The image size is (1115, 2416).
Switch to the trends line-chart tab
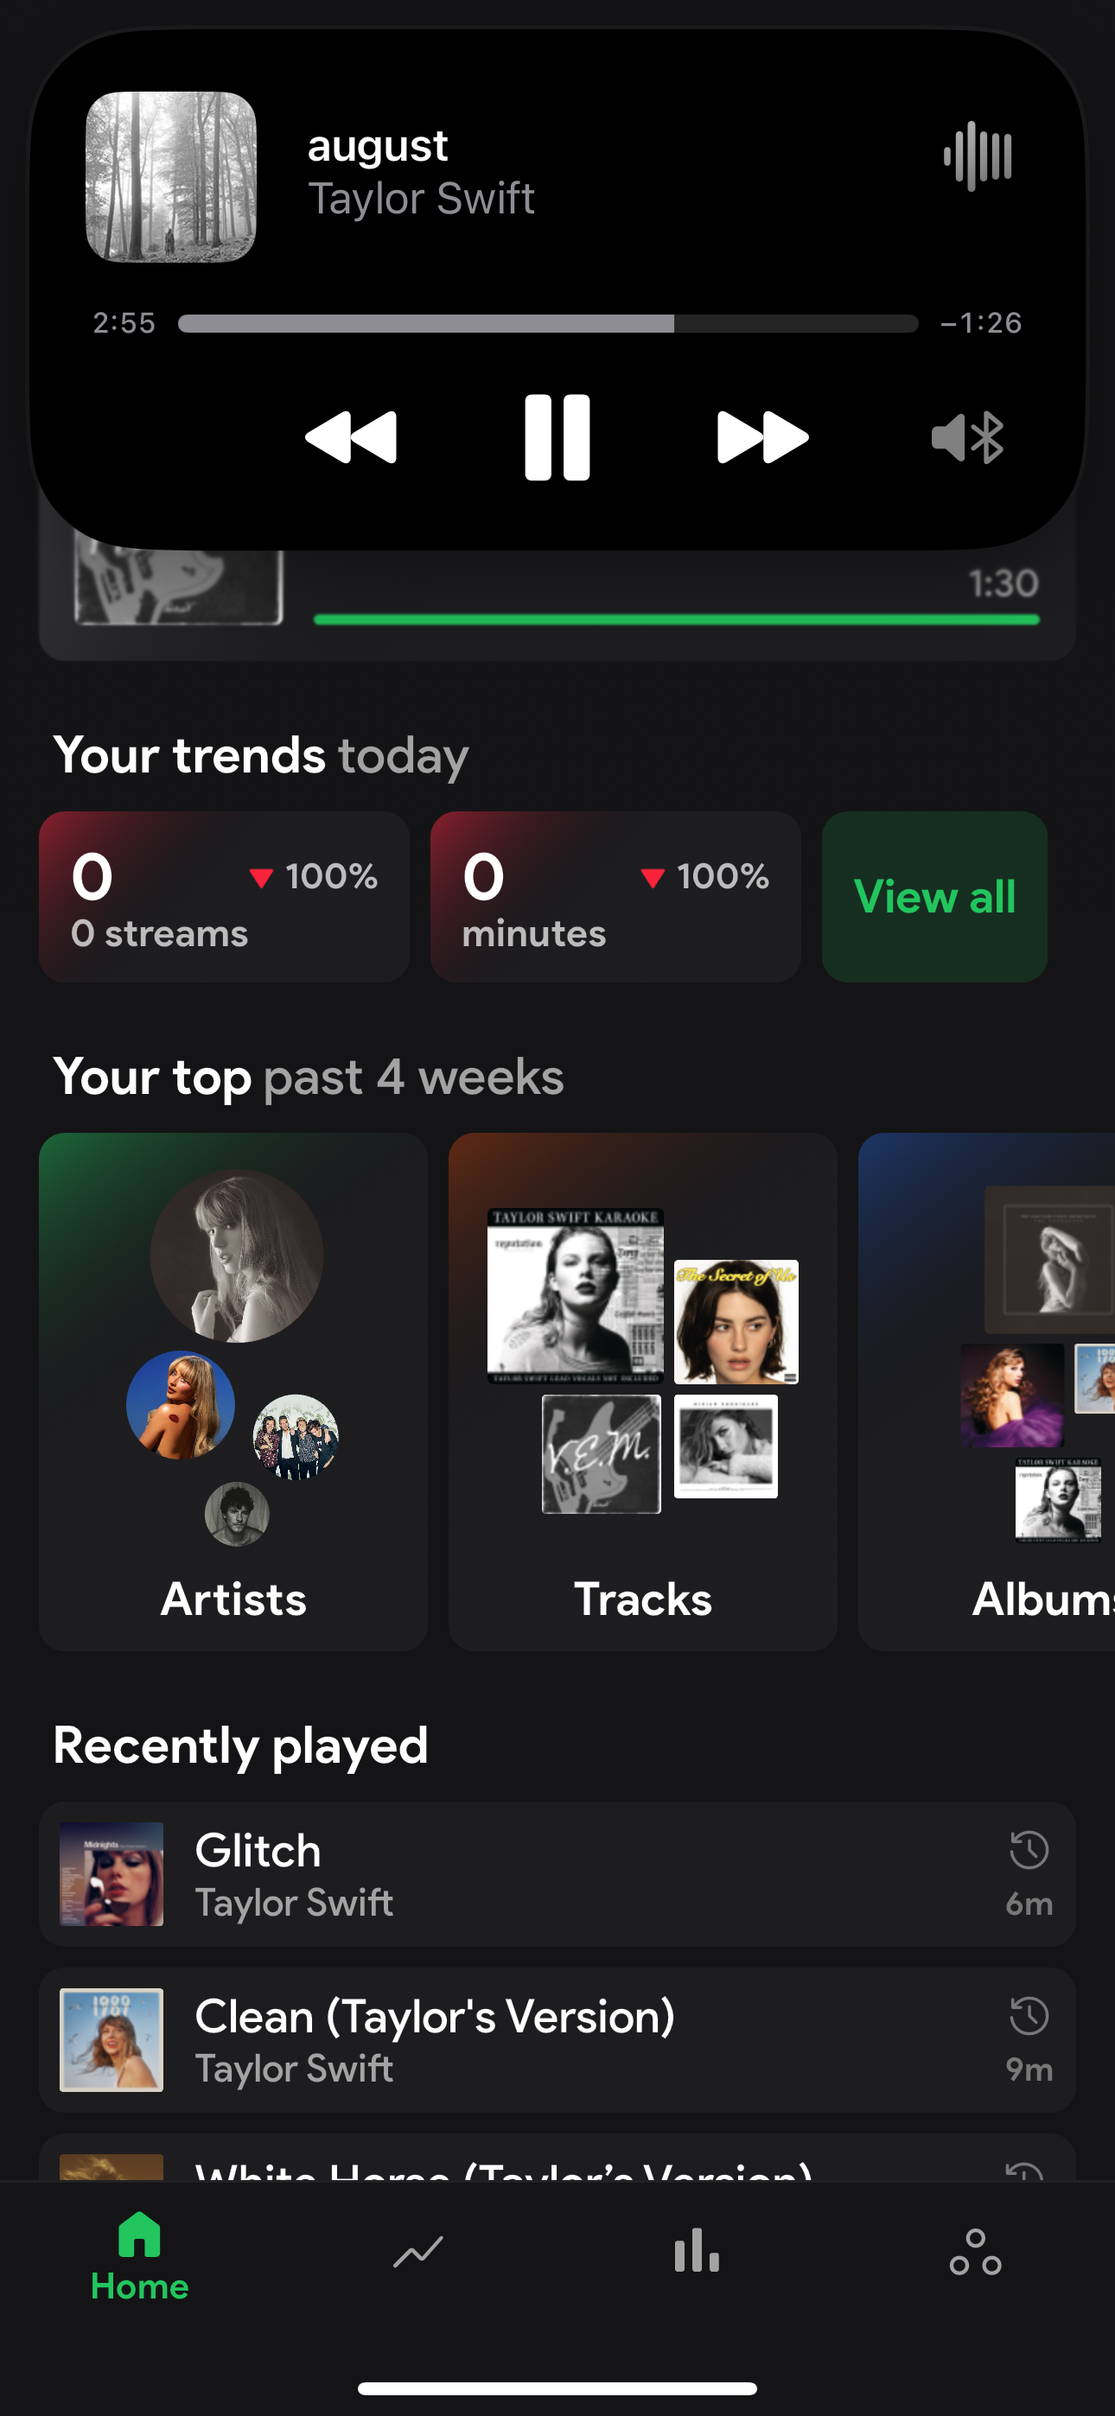coord(417,2251)
